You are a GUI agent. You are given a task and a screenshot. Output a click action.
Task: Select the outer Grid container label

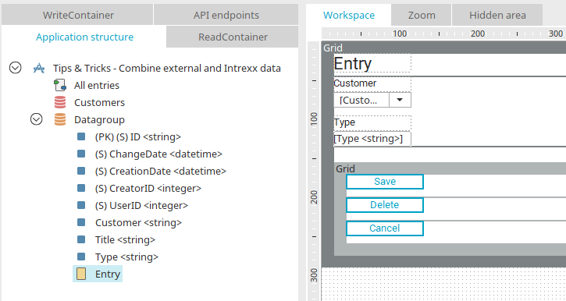click(x=333, y=48)
